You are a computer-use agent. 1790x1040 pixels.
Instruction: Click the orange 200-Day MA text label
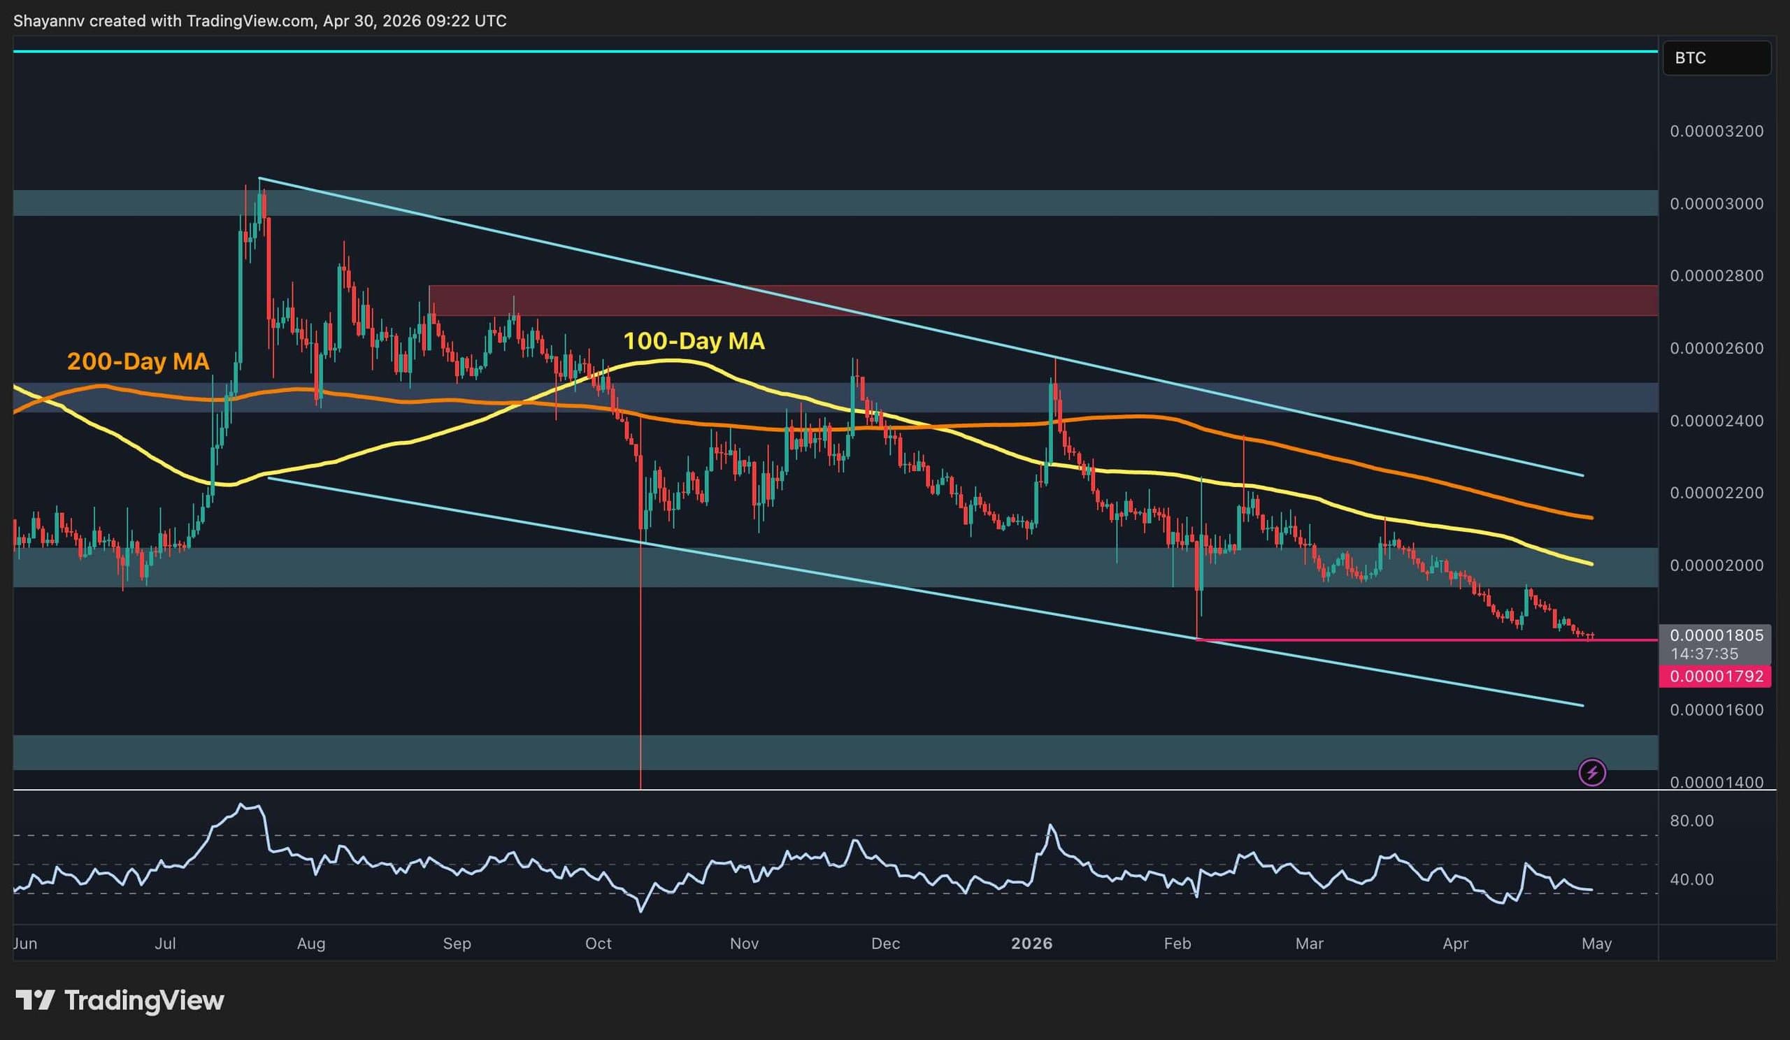[x=138, y=361]
